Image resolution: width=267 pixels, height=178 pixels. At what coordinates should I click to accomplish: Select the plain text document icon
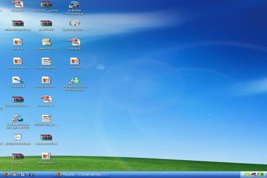click(x=17, y=137)
